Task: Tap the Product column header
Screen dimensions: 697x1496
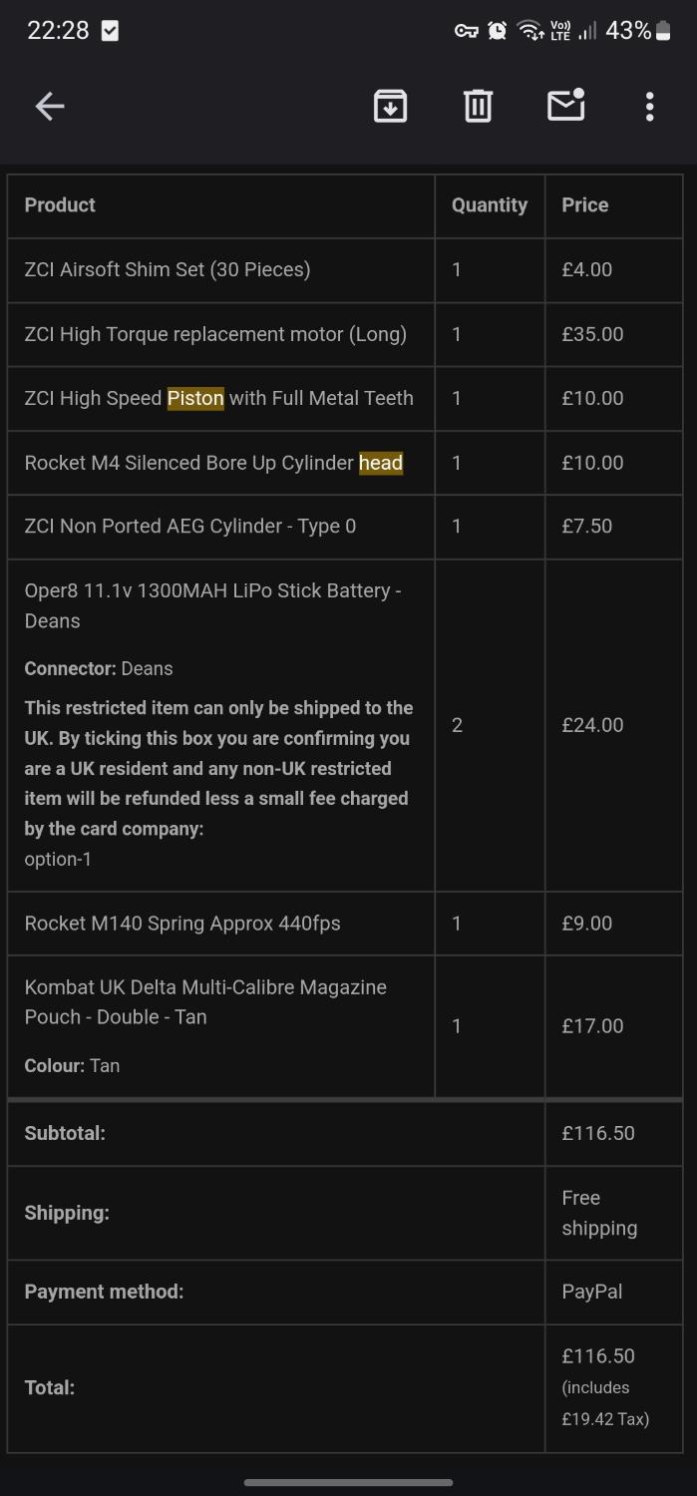Action: coord(60,205)
